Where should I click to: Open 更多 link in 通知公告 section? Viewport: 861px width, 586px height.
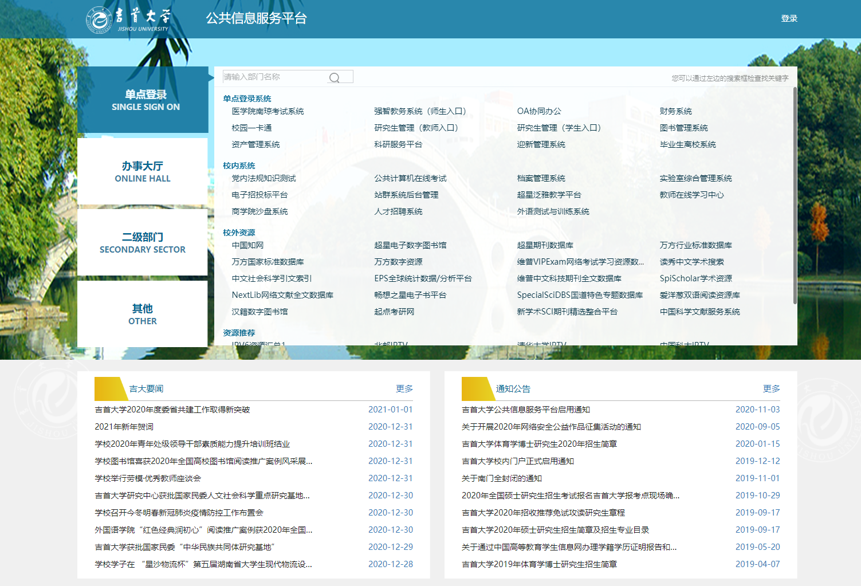[x=771, y=388]
